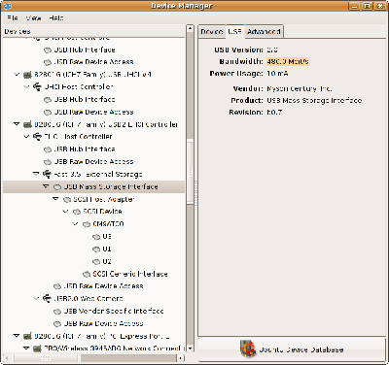Select USB Raw Device Access right below EHCI's USB Hub Interface
Viewport: 389px width, 365px height.
pyautogui.click(x=93, y=162)
